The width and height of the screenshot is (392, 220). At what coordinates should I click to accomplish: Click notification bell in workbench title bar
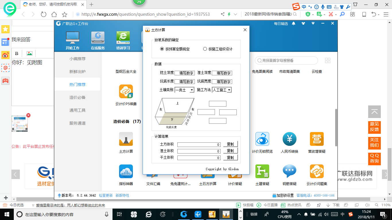[x=294, y=23]
